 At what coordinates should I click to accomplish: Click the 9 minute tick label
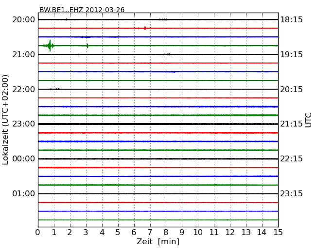click(x=182, y=232)
